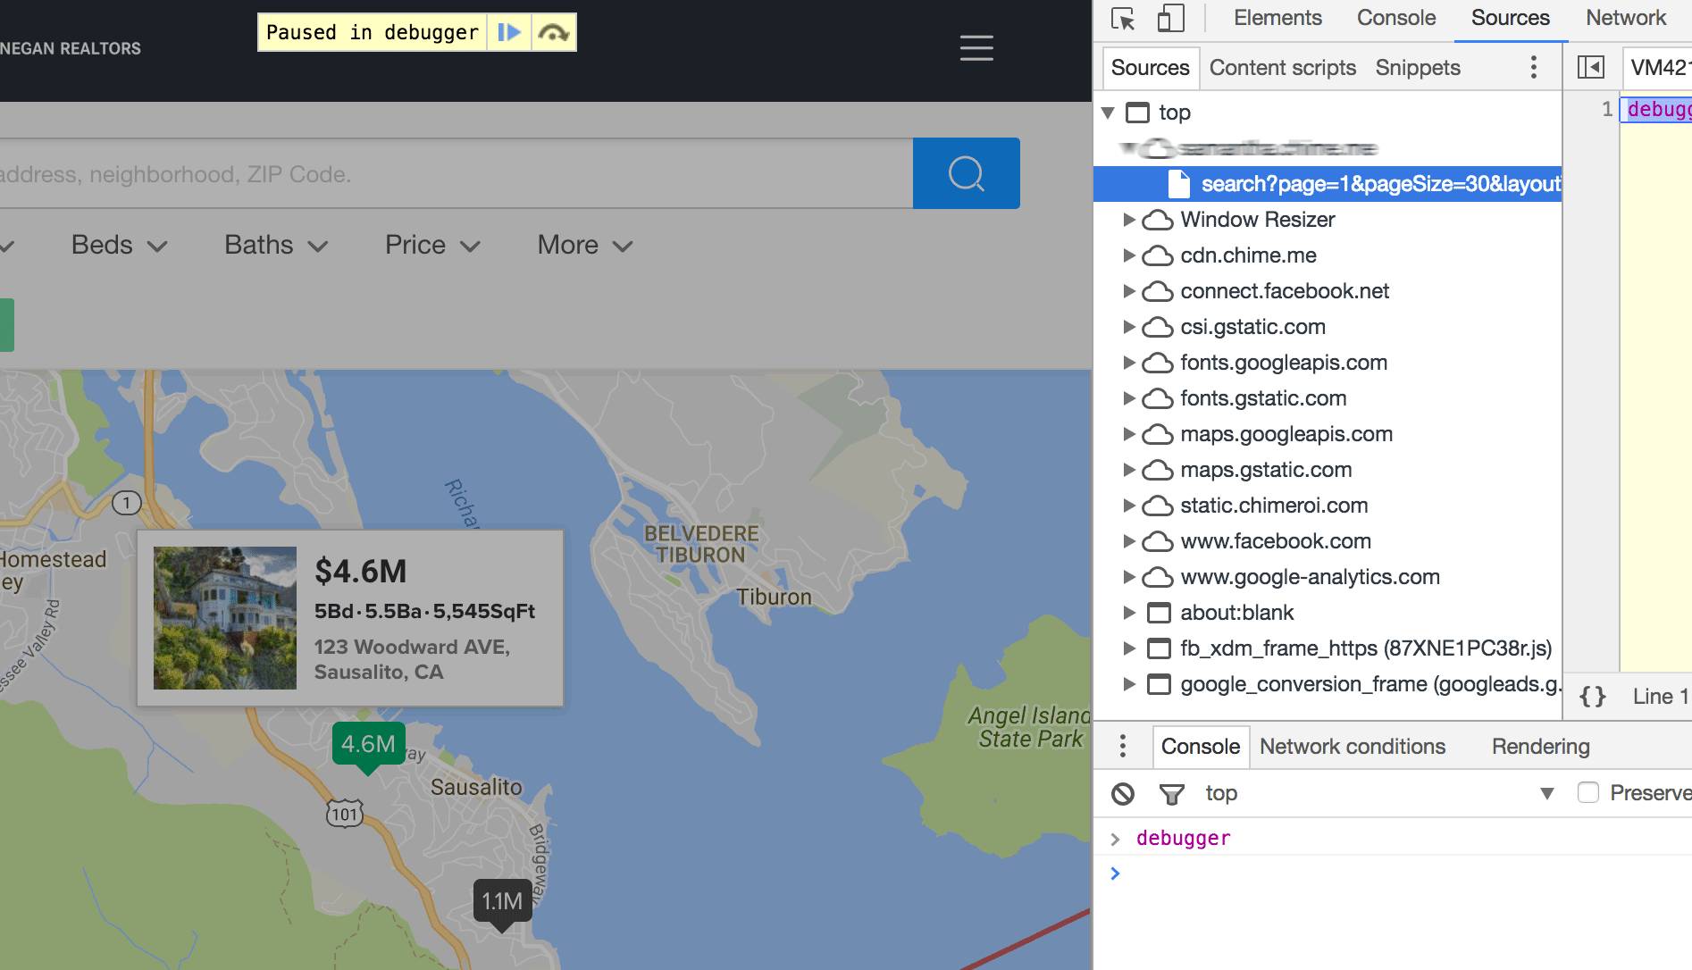The image size is (1692, 970).
Task: Click the debugger entry in console
Action: pos(1184,838)
